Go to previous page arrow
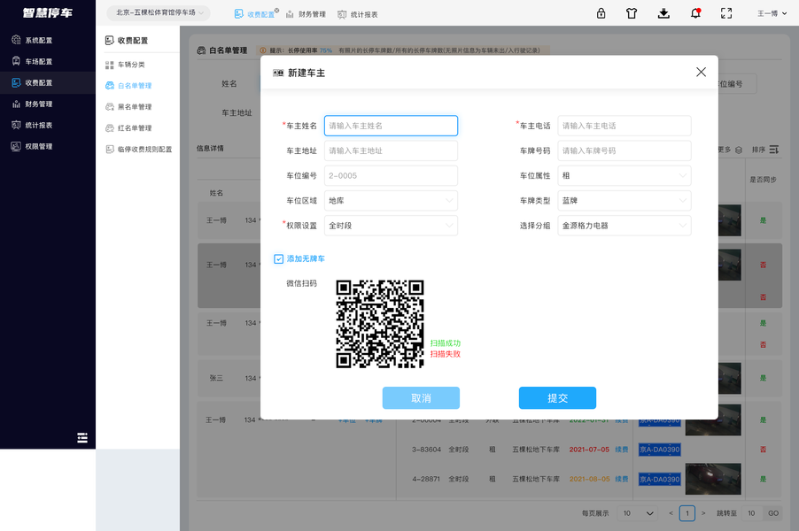The image size is (799, 531). (x=671, y=513)
